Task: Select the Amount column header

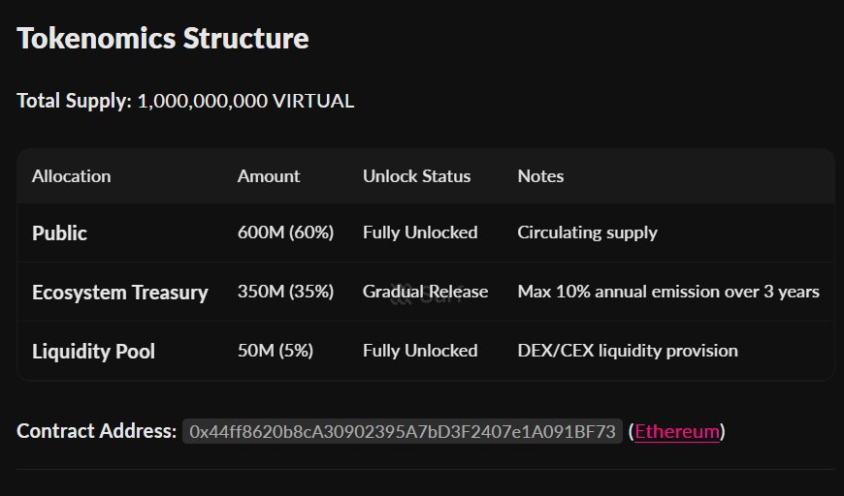Action: click(x=269, y=176)
